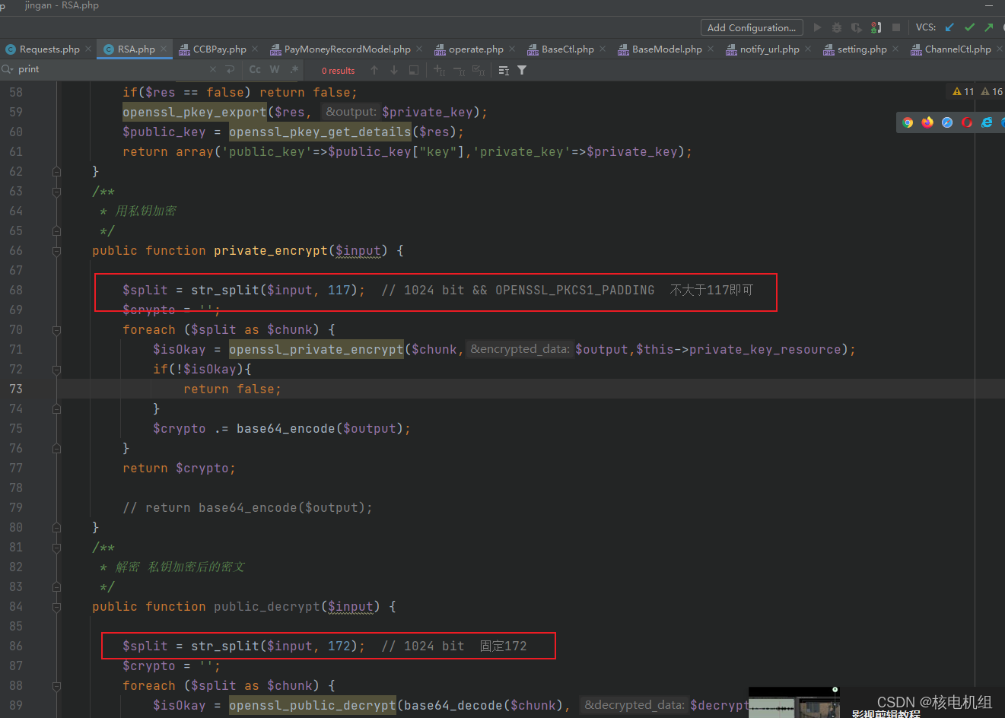
Task: Open the search filter funnel icon
Action: pyautogui.click(x=522, y=70)
